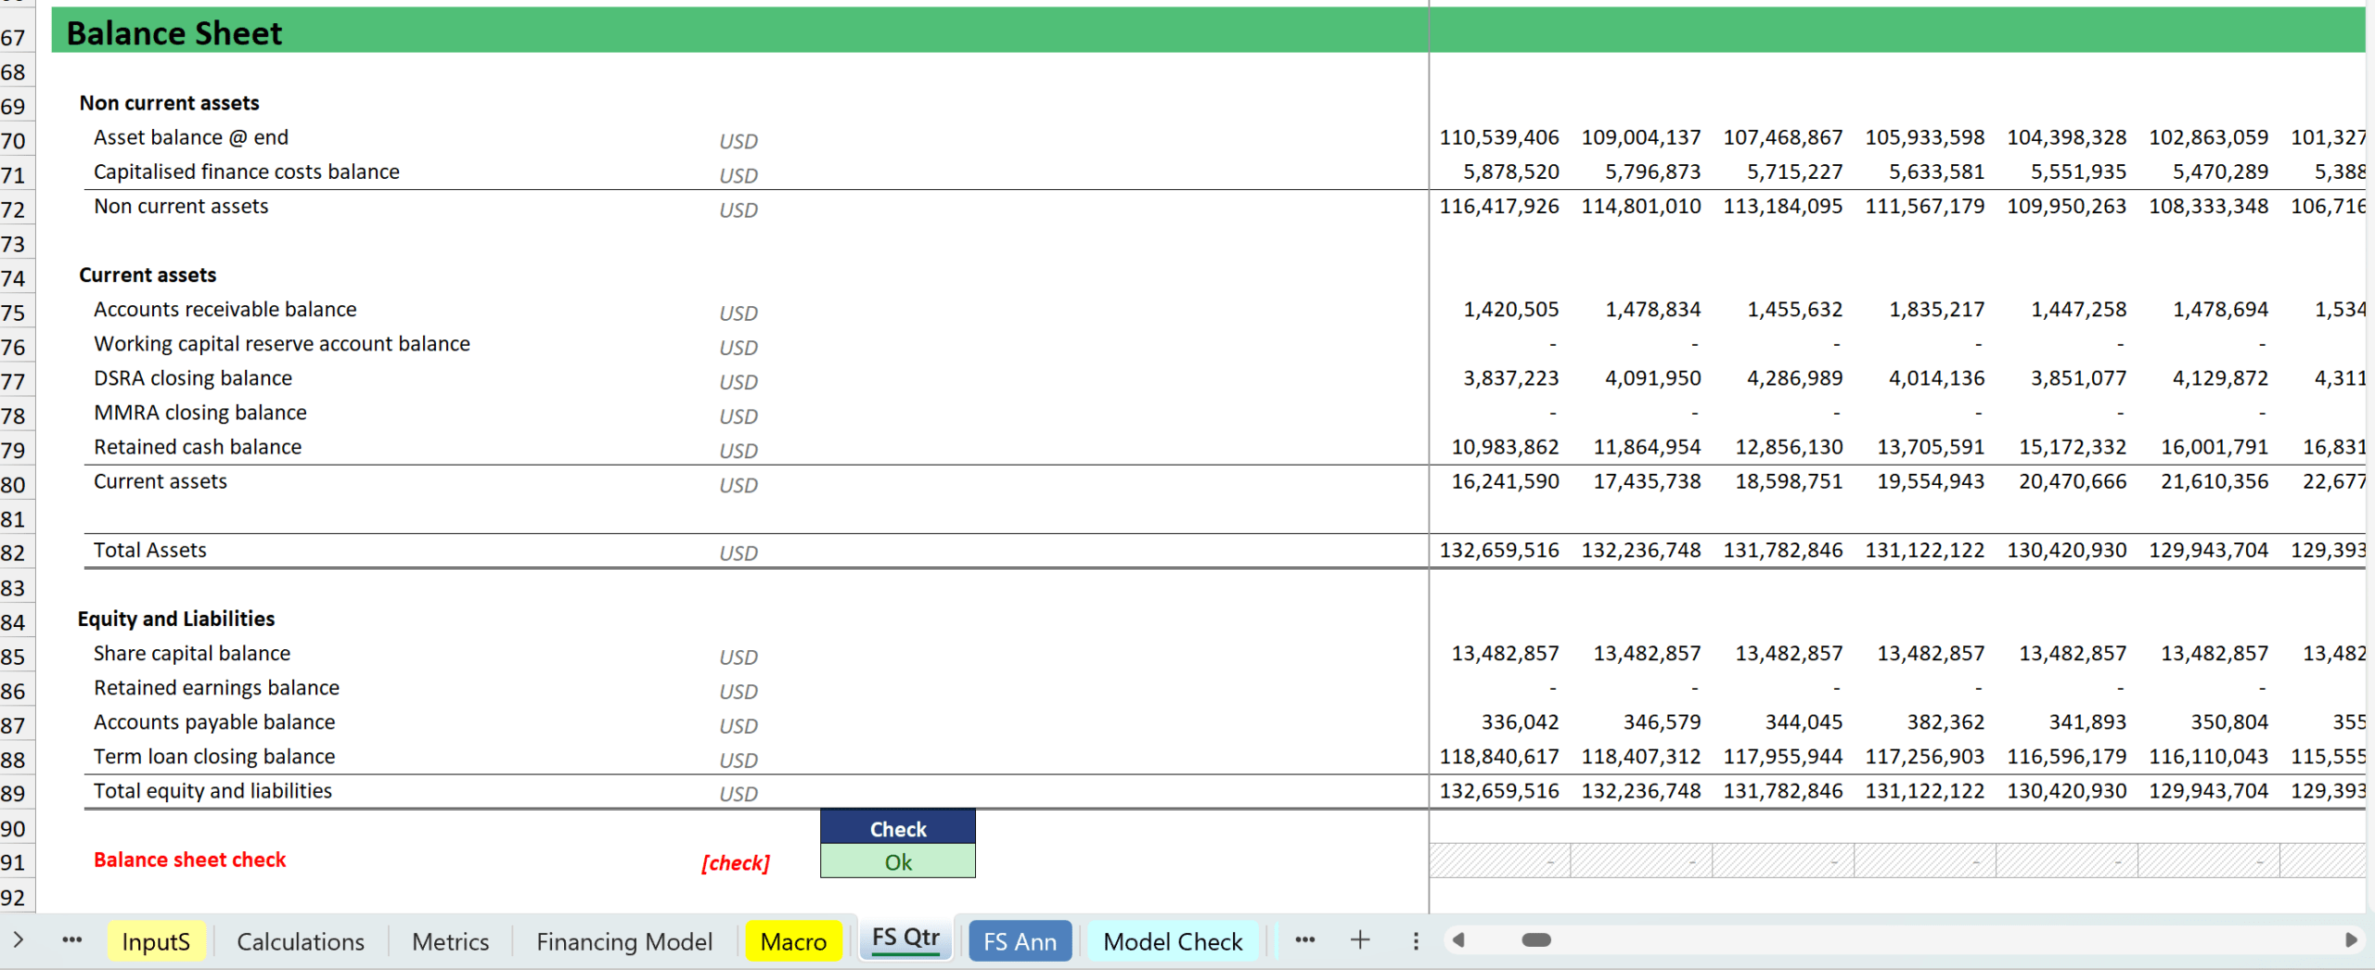Click the vertical dots tab bar handle
This screenshot has width=2375, height=970.
pos(1416,941)
